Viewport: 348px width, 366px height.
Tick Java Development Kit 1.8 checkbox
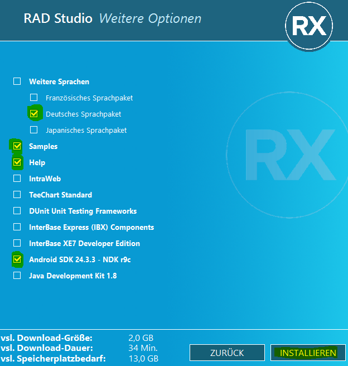(17, 276)
